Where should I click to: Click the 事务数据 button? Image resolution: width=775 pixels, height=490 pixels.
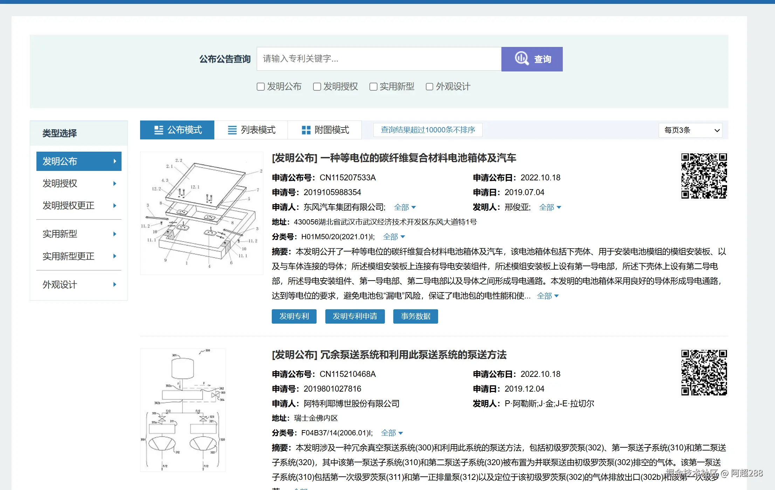click(416, 316)
